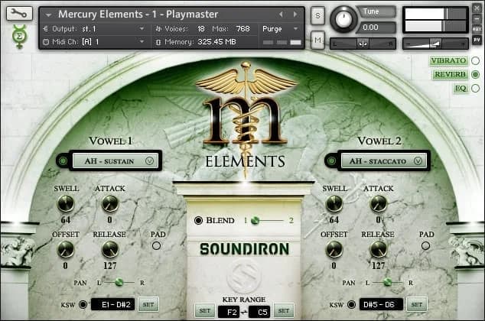This screenshot has height=321, width=485.
Task: Click the Vowel 1 Offset knob
Action: (66, 250)
